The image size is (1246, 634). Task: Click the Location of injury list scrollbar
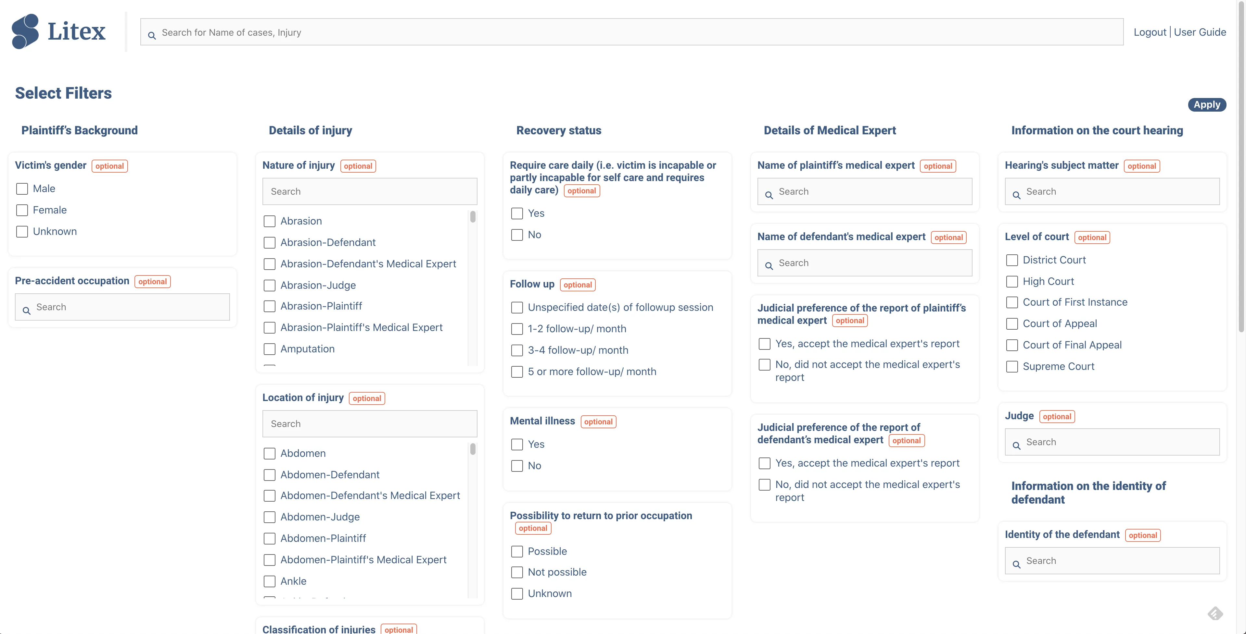coord(473,449)
